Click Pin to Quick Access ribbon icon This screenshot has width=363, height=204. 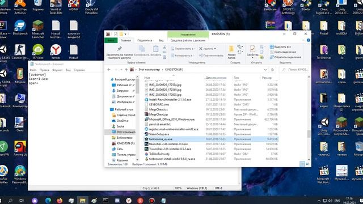(120, 49)
